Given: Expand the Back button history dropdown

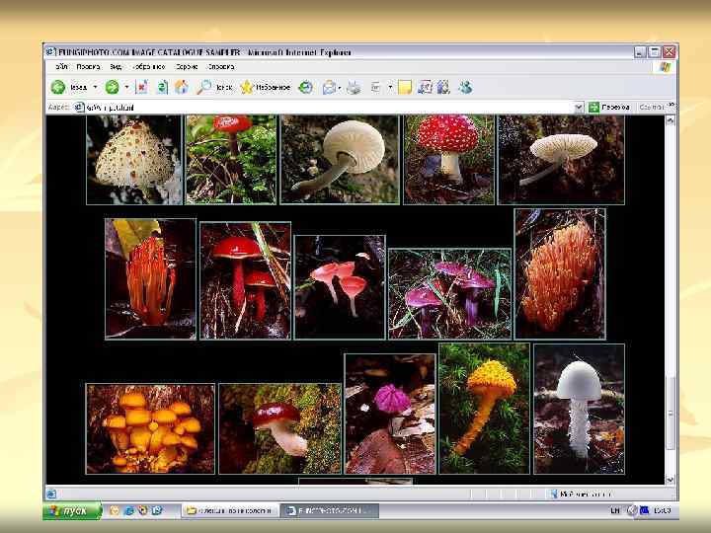Looking at the screenshot, I should coord(95,87).
